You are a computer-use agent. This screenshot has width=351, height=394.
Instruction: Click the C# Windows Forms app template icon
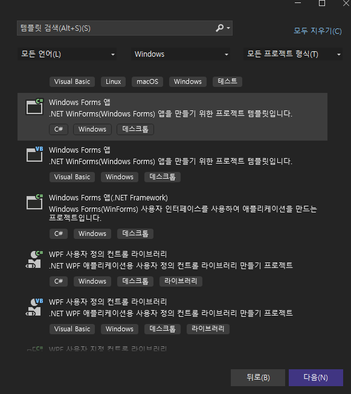[x=34, y=107]
